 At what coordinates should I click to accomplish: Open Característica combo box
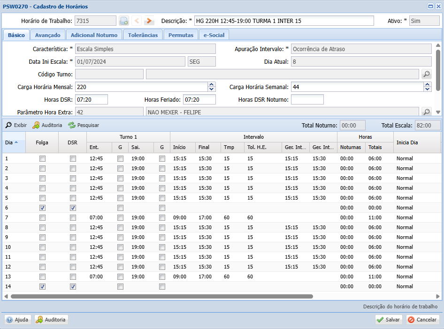(x=145, y=49)
